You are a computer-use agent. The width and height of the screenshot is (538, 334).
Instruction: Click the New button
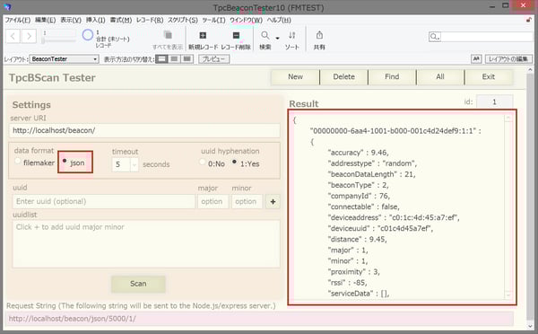(x=295, y=77)
